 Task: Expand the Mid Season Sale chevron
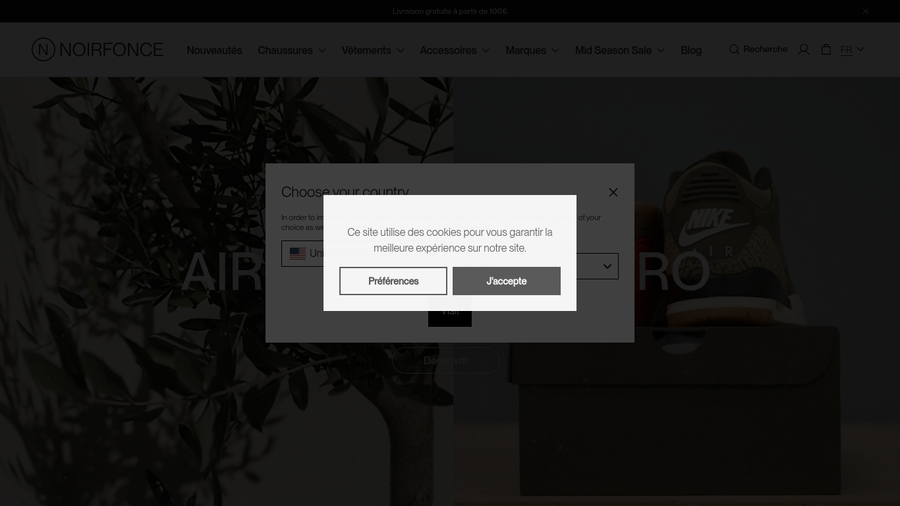(x=661, y=51)
